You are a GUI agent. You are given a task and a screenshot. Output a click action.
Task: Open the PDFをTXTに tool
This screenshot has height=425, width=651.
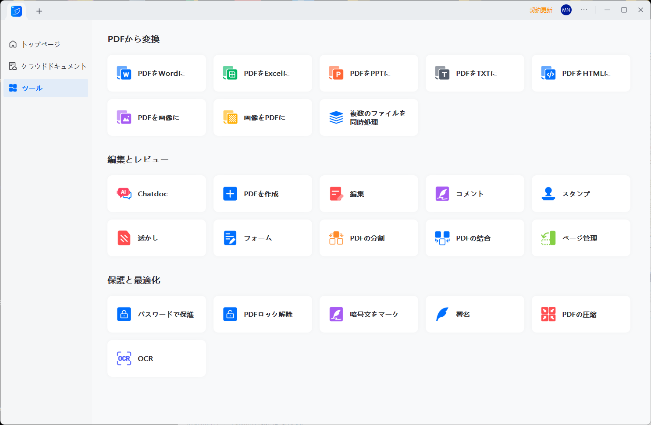pos(475,73)
